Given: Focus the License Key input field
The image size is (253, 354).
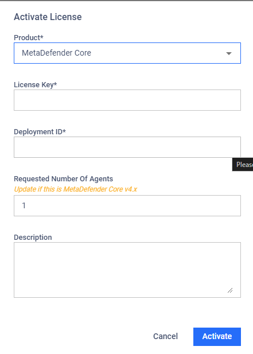Looking at the screenshot, I should (127, 100).
